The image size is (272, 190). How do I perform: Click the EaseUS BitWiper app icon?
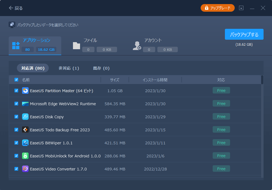pos(25,143)
